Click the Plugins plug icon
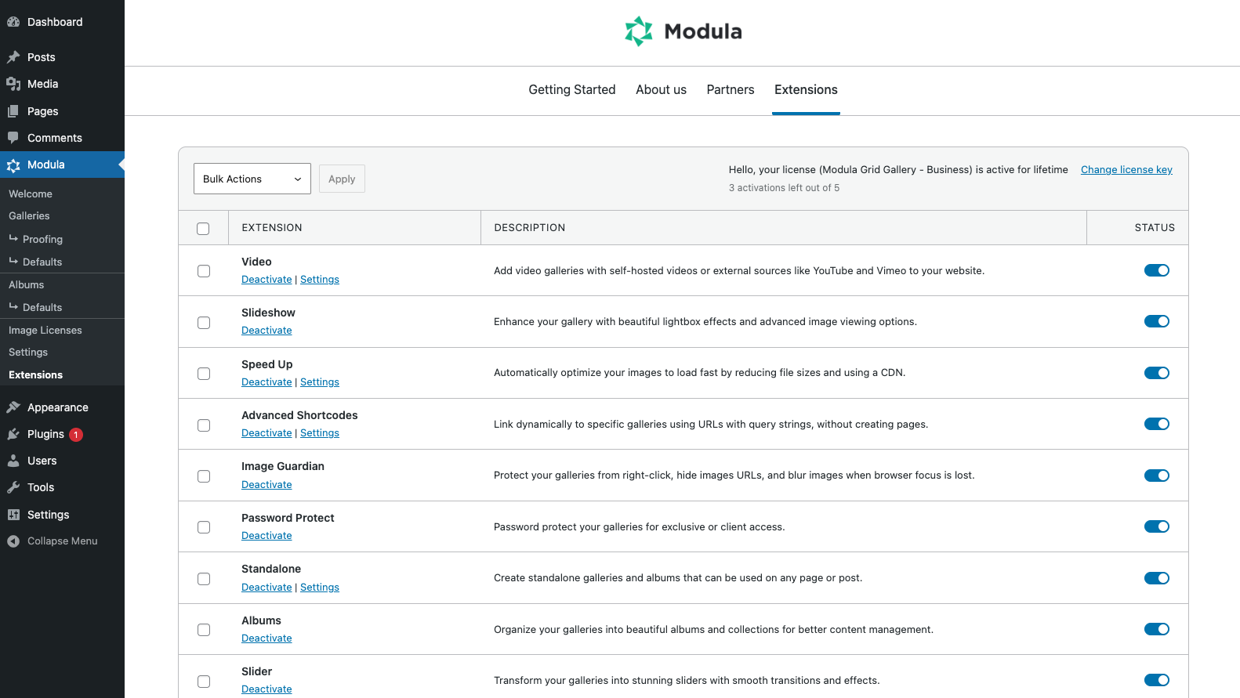This screenshot has height=698, width=1240. [13, 434]
